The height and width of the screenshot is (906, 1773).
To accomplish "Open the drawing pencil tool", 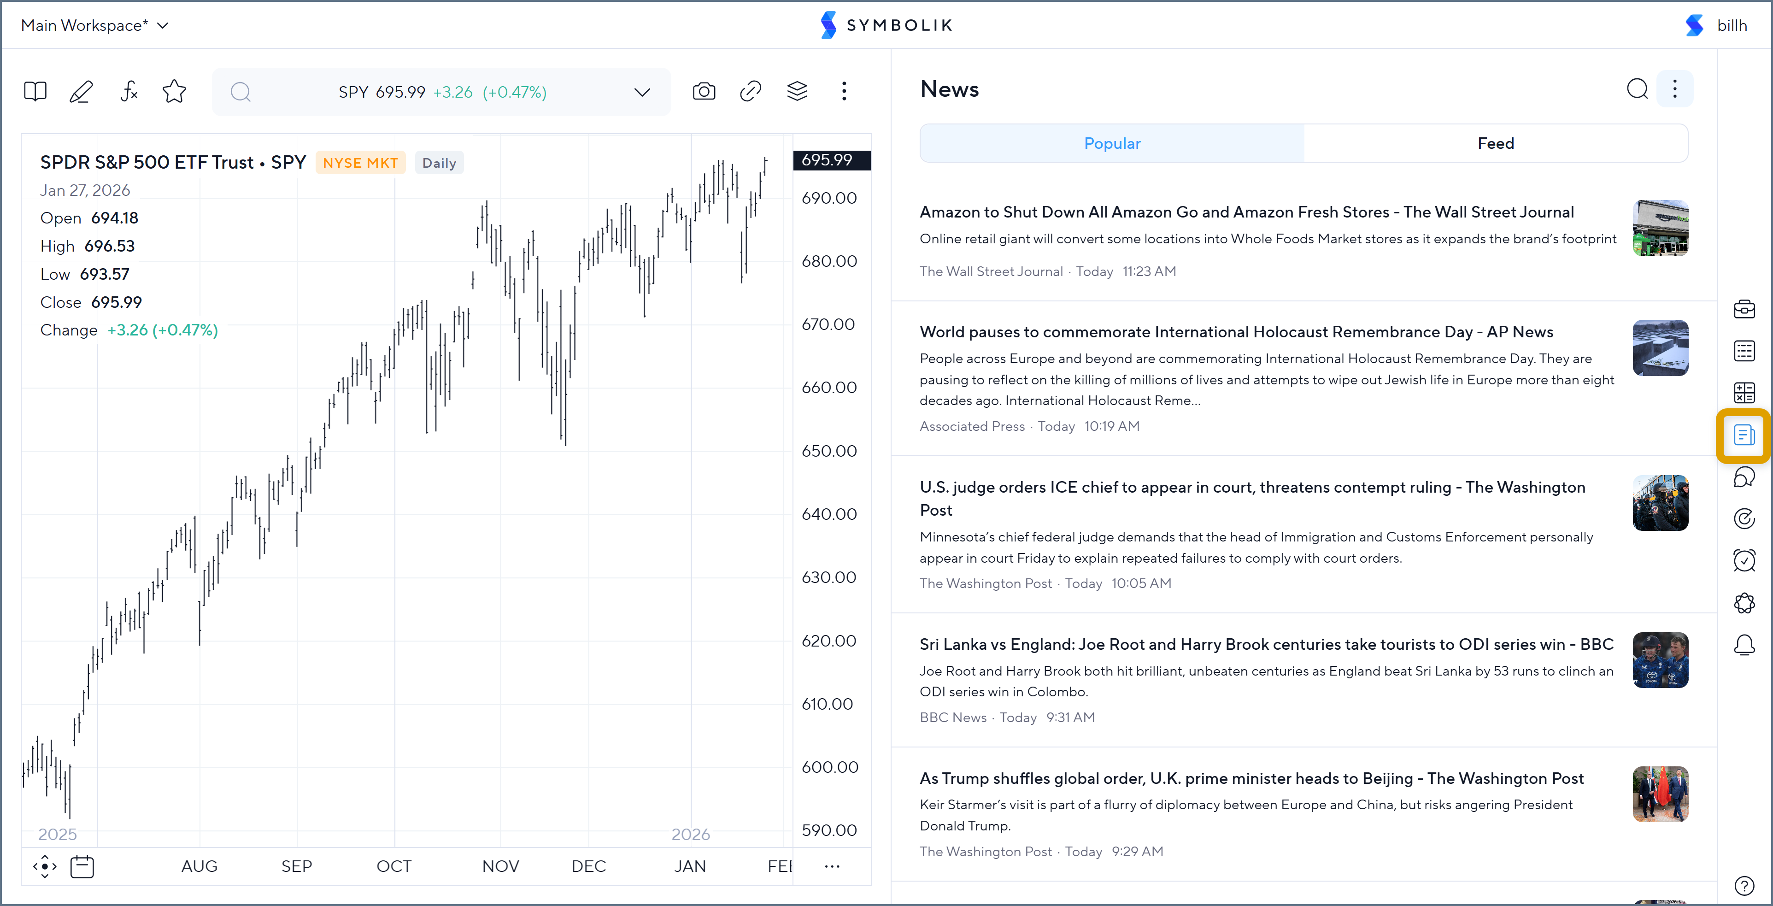I will (81, 92).
